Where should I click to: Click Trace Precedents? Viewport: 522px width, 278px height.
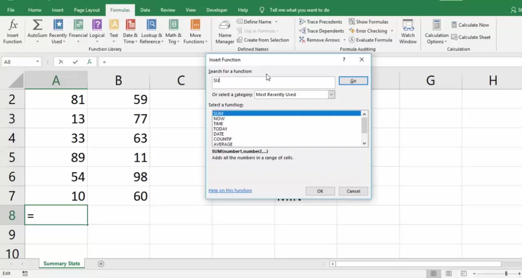[x=321, y=22]
